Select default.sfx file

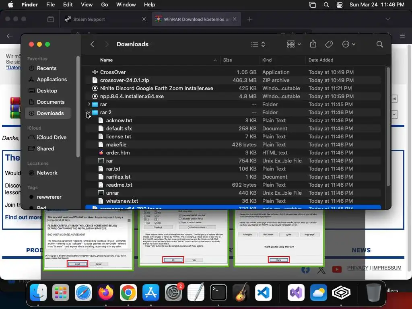(233, 128)
